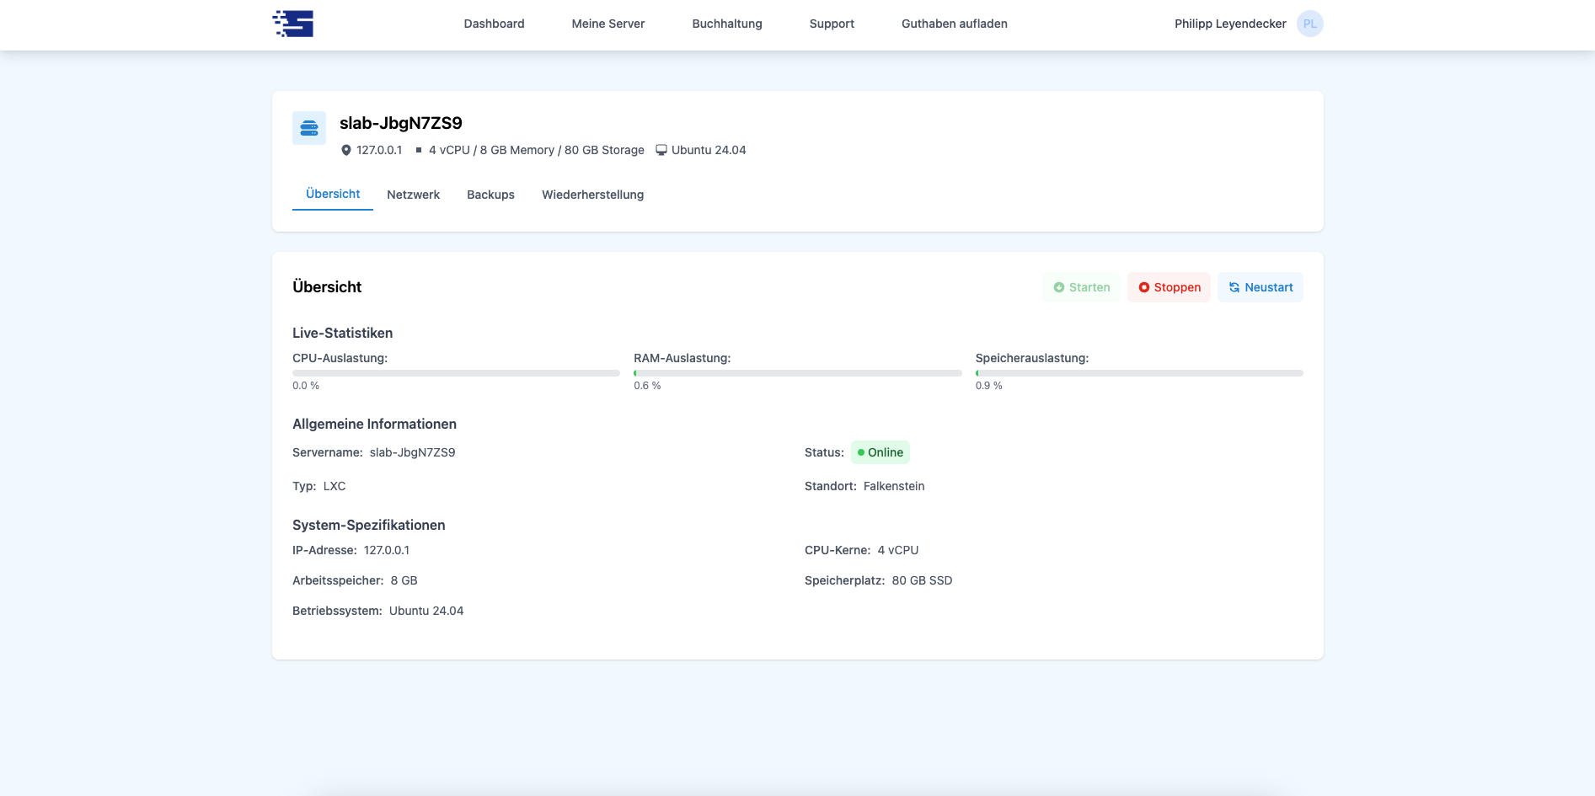The height and width of the screenshot is (796, 1595).
Task: Click the server stack icon
Action: point(309,128)
